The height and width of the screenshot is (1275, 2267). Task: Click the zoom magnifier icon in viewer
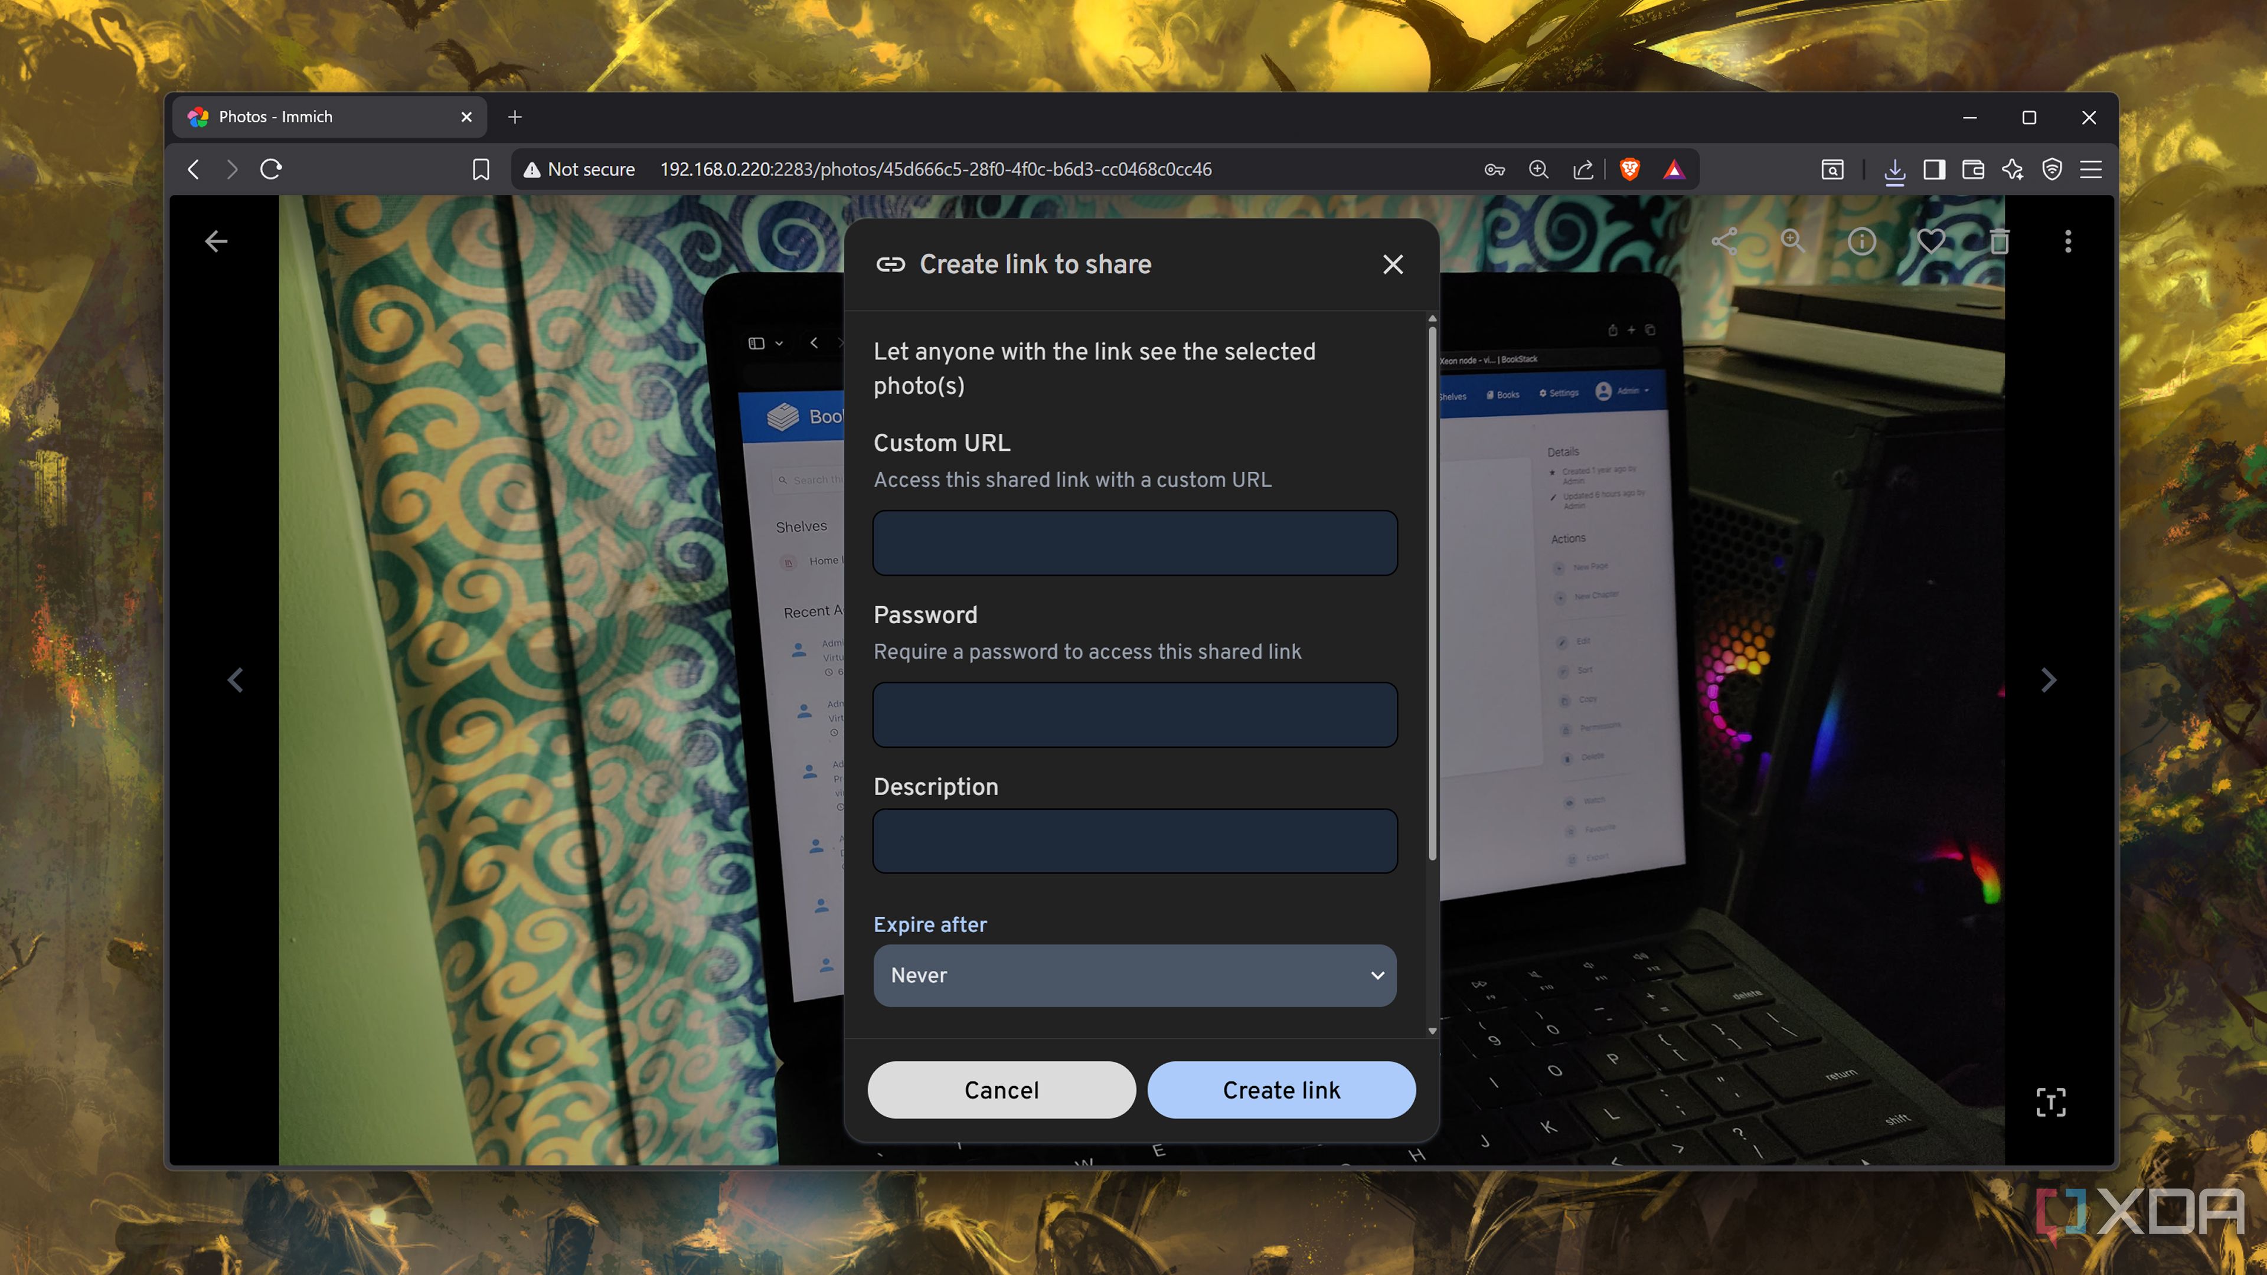(1793, 241)
